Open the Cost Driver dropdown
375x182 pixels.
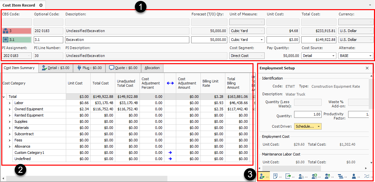click(319, 126)
